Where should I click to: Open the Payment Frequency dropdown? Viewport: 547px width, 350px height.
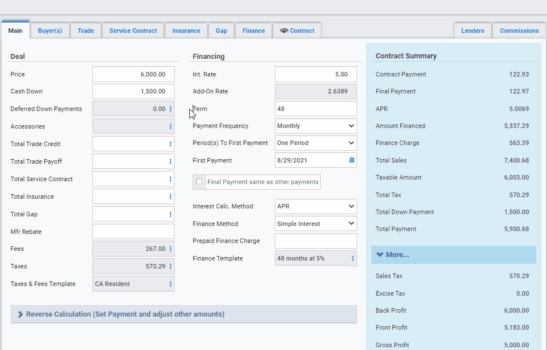[316, 126]
